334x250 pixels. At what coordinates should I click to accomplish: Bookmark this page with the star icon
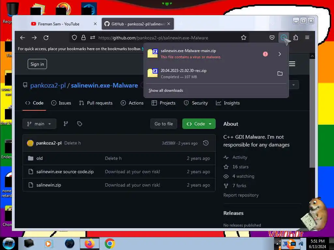pos(243,38)
